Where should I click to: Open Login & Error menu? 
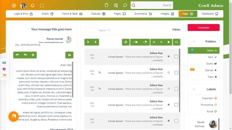(23, 14)
